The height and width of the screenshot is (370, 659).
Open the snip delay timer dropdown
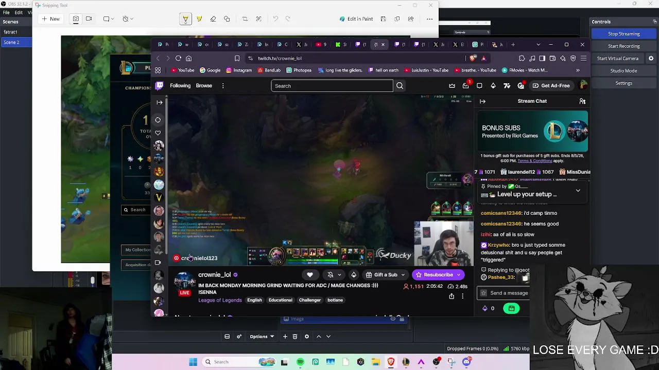click(x=127, y=19)
